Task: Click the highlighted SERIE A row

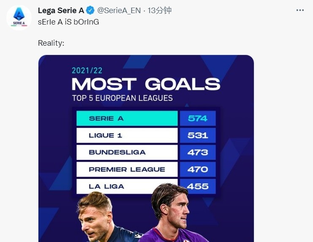Action: click(127, 118)
